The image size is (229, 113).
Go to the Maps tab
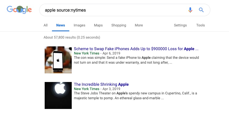(98, 25)
